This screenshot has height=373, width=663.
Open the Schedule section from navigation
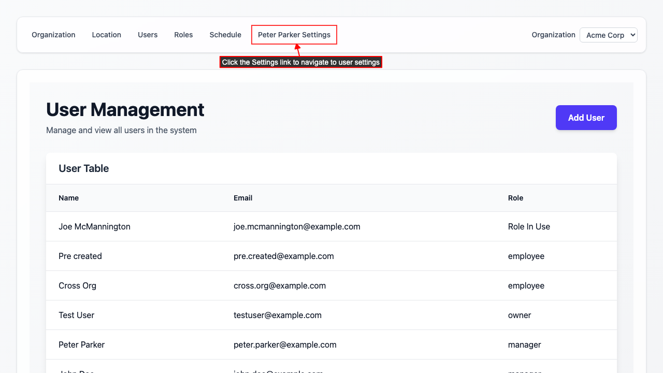pos(225,35)
